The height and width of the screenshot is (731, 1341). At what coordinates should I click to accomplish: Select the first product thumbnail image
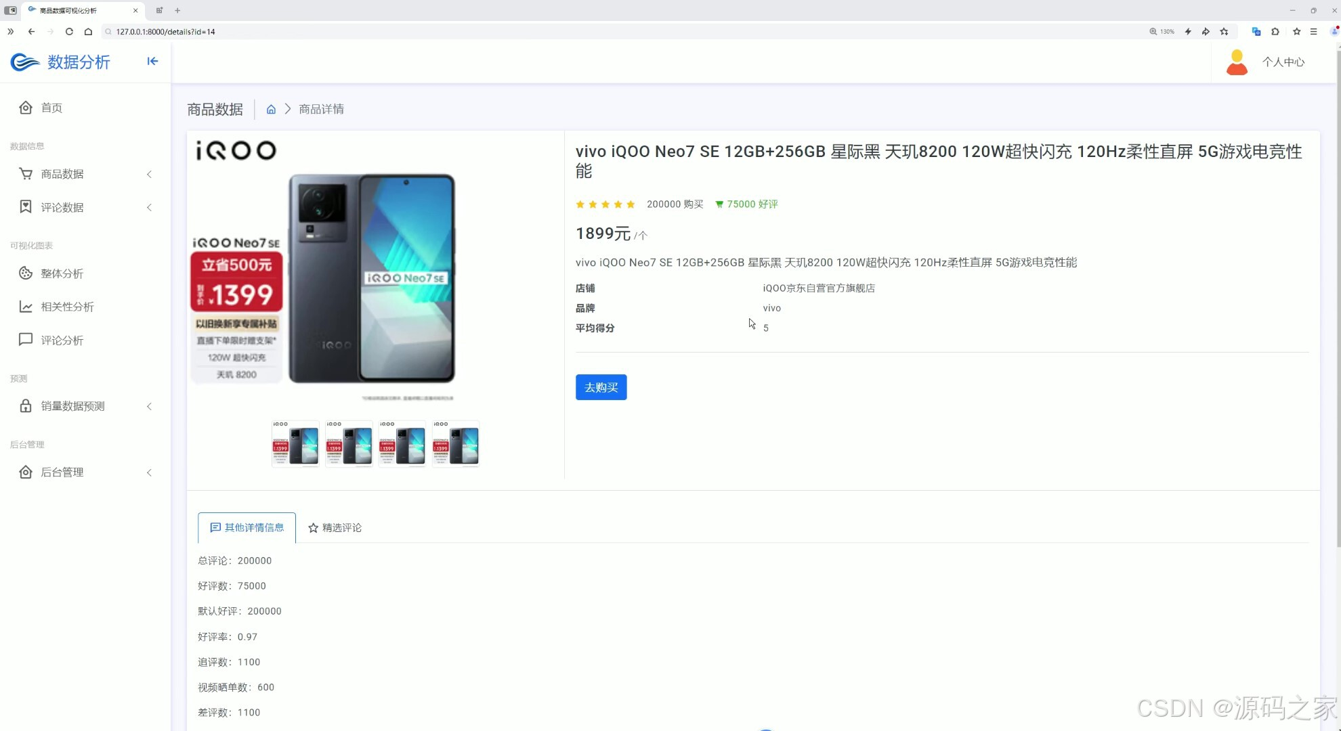295,444
